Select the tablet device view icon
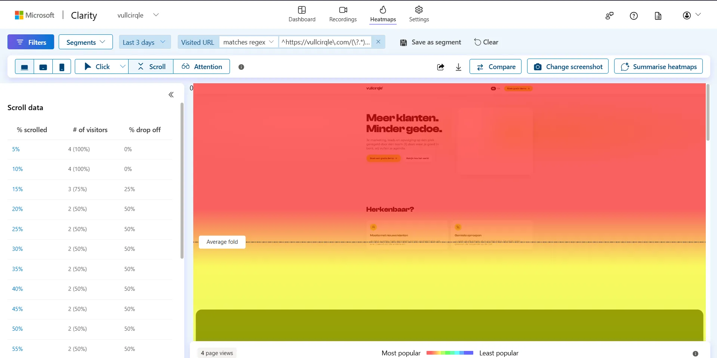 [43, 67]
